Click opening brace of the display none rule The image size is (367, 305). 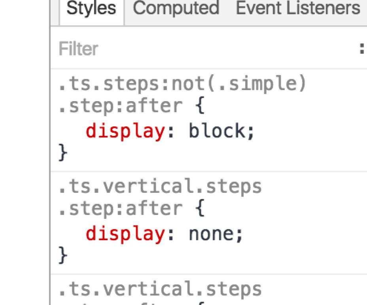click(200, 209)
